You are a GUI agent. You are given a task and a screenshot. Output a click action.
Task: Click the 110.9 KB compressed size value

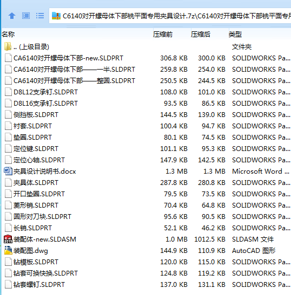211,251
